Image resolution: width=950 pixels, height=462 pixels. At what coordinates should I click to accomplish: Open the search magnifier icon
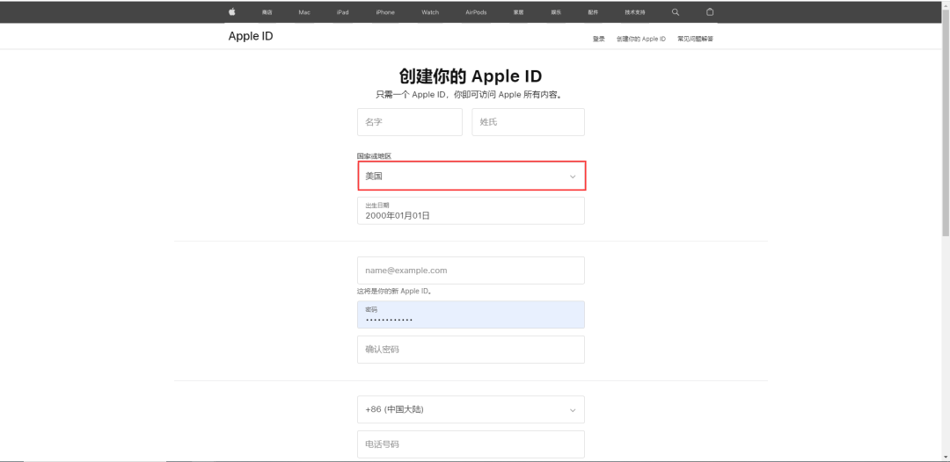[676, 12]
